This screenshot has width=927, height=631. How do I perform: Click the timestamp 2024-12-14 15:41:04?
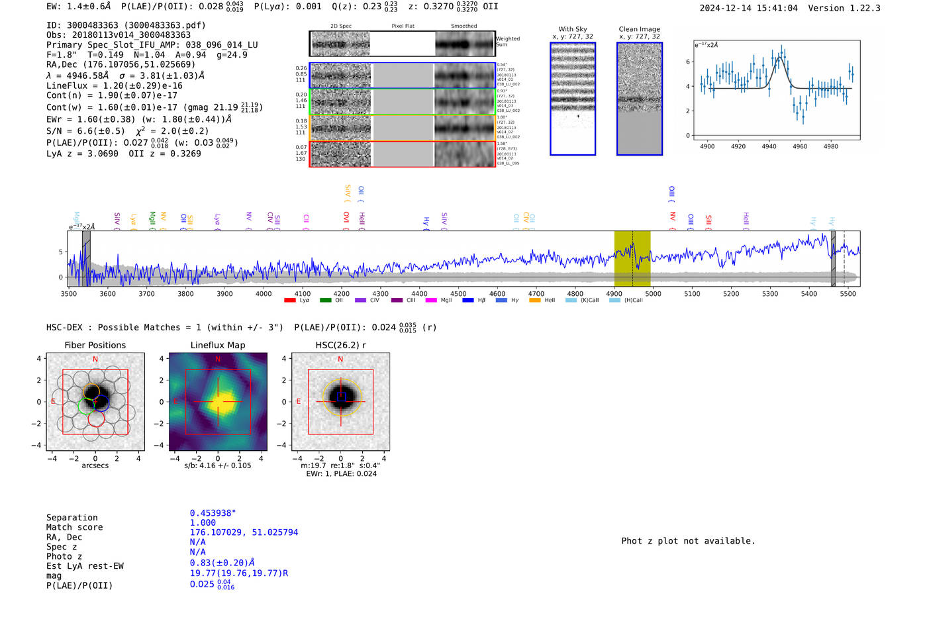click(x=748, y=8)
